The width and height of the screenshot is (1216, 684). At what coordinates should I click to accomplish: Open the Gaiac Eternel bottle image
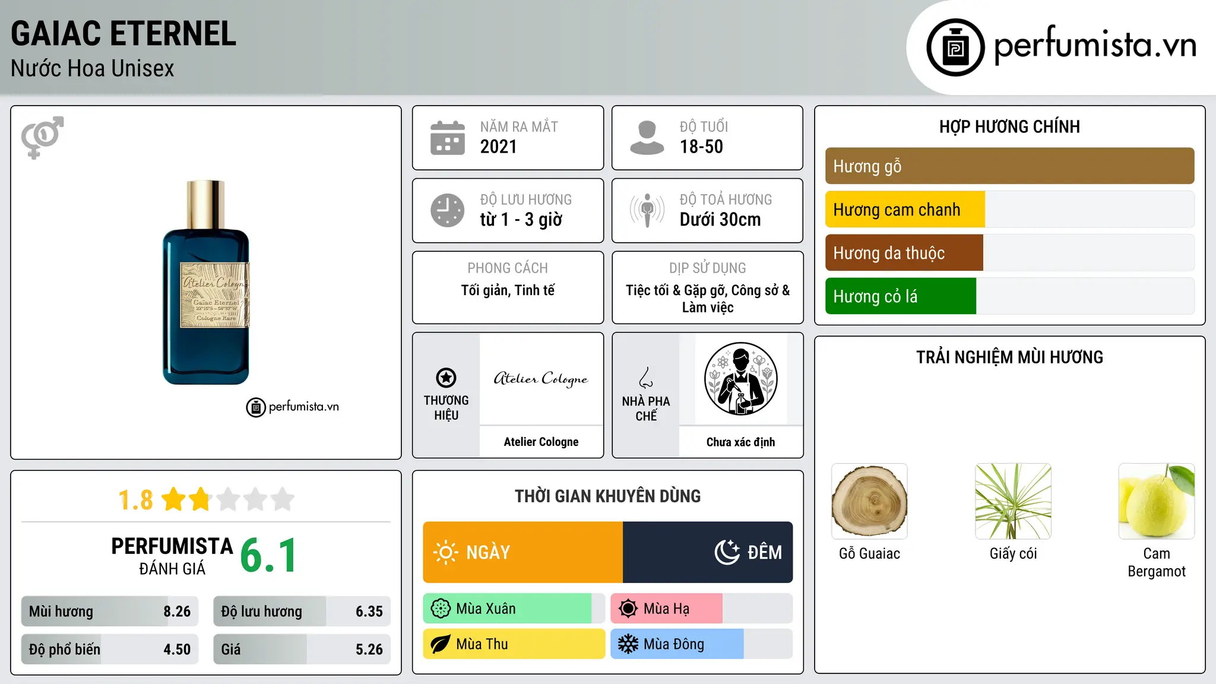click(206, 282)
